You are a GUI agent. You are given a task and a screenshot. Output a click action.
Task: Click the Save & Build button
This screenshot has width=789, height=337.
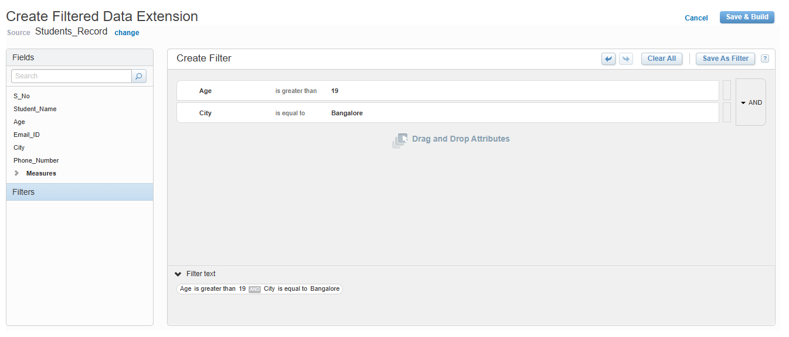click(x=747, y=17)
